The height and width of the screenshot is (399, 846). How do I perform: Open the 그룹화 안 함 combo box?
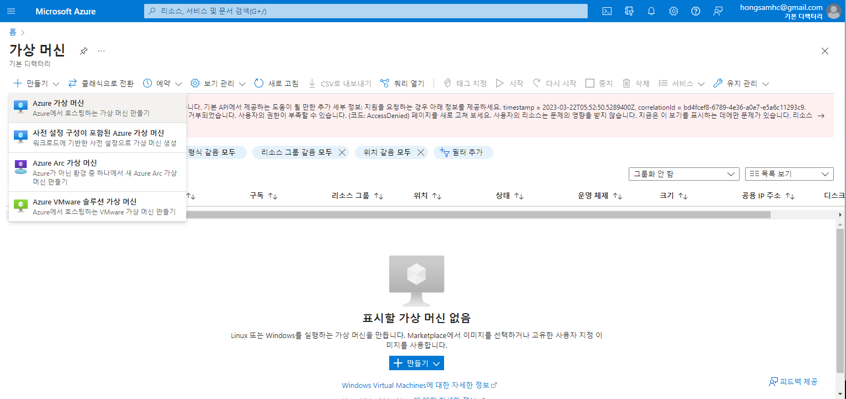684,174
